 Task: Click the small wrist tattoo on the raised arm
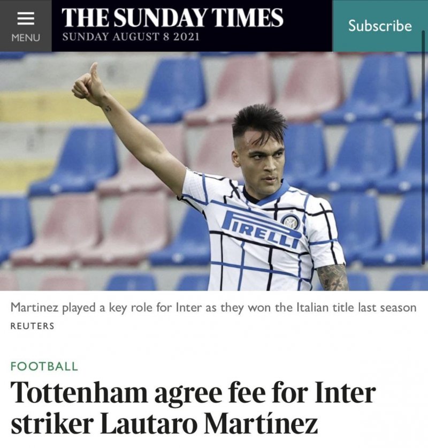click(x=108, y=109)
